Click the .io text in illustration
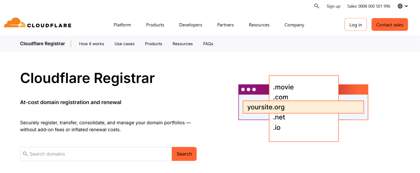This screenshot has height=173, width=420. tap(277, 127)
